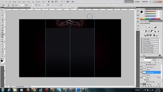Viewport: 163px width, 92px height.
Task: Show the Banner layer visibility box
Action: 141,75
